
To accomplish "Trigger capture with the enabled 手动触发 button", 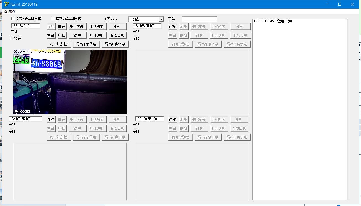I will (x=96, y=26).
